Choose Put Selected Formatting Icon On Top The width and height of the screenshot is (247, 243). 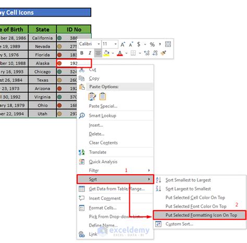coord(200,215)
